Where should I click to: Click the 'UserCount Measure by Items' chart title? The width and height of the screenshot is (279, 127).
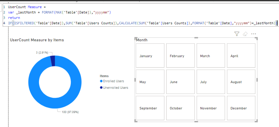click(37, 40)
